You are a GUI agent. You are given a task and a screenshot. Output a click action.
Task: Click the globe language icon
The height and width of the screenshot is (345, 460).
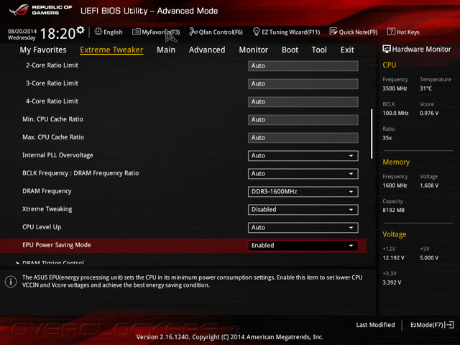coord(98,32)
